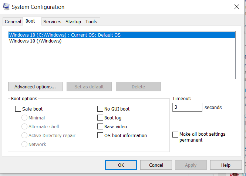246x176 pixels.
Task: Select the Windows 10 (\Windows) boot entry
Action: point(36,41)
